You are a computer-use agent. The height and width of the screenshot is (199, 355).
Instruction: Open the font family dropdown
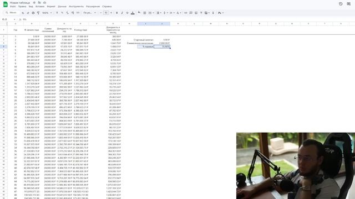click(x=90, y=13)
